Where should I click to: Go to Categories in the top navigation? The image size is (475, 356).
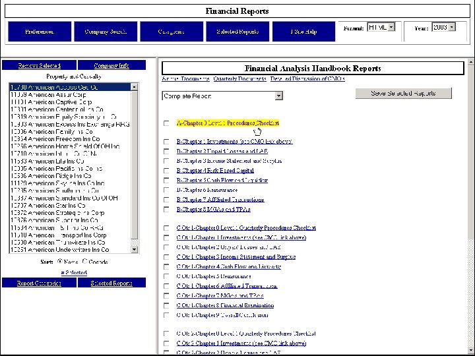tap(172, 32)
